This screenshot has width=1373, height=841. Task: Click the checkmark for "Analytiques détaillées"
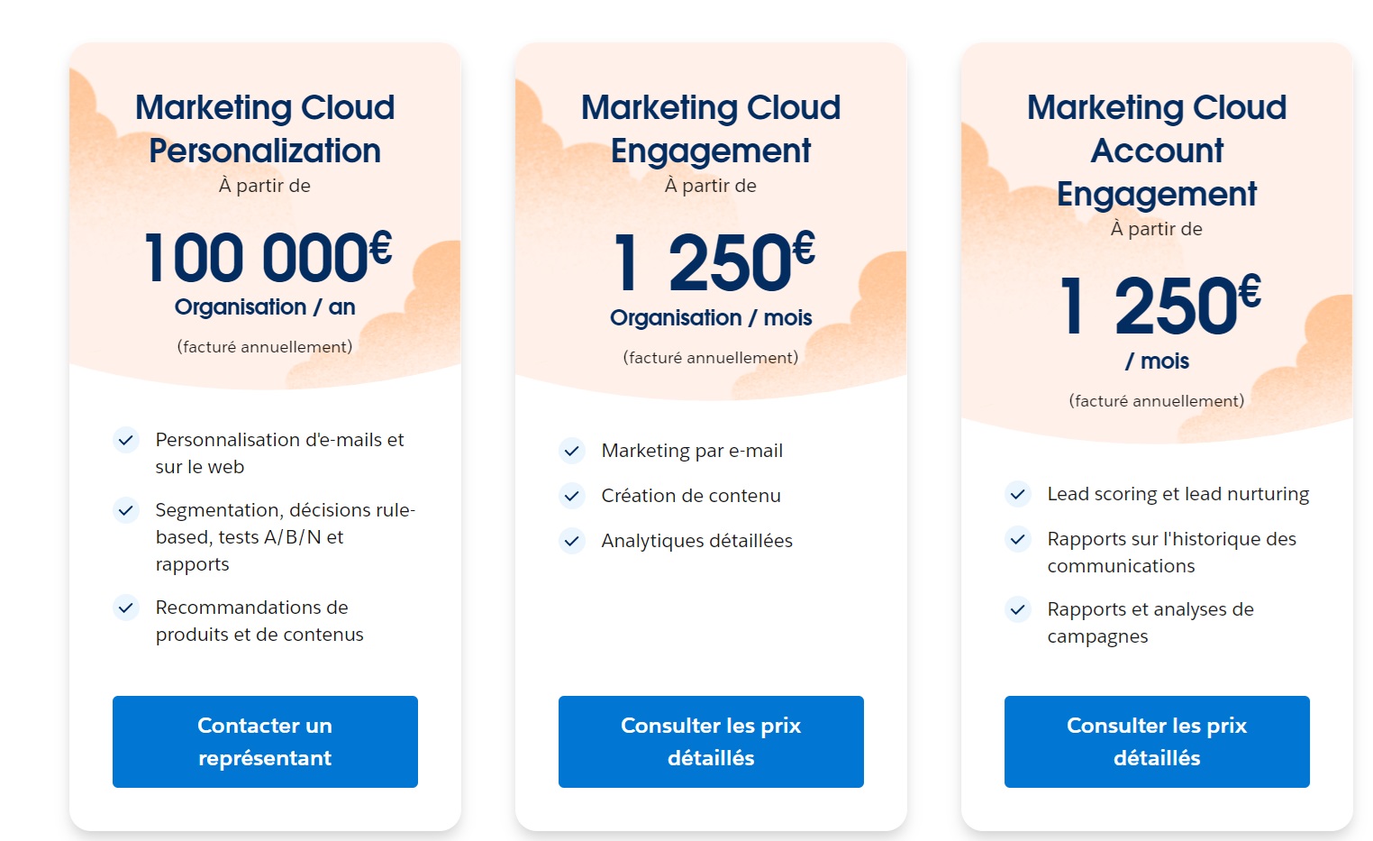coord(572,541)
